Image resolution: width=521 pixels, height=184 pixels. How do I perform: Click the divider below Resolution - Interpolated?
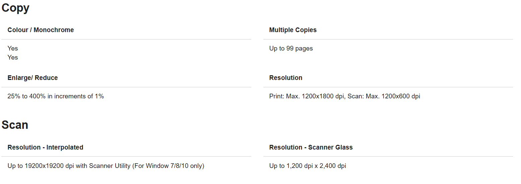126,157
